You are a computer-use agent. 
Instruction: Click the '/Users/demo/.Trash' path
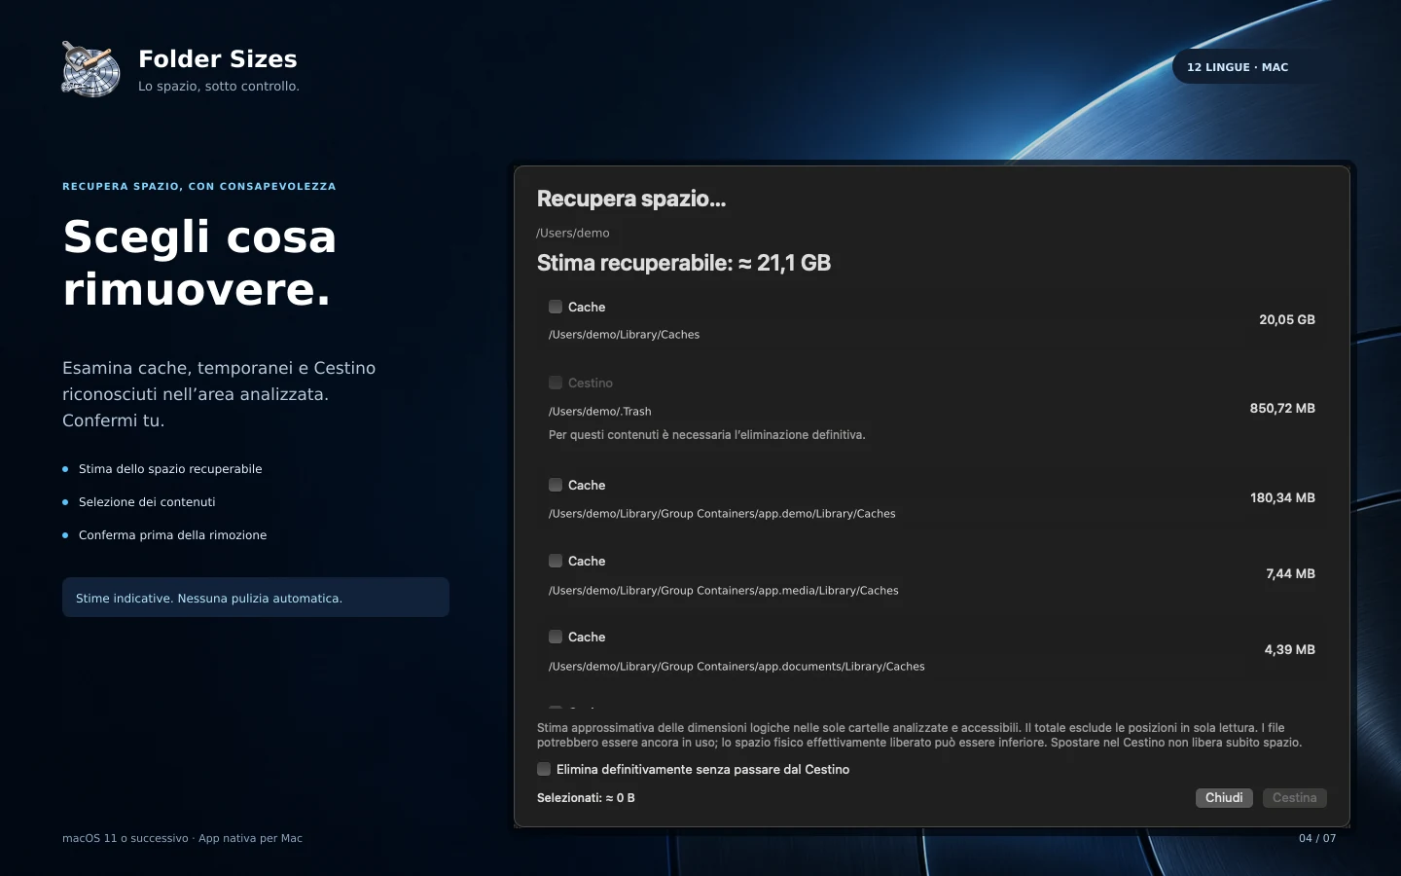click(600, 412)
